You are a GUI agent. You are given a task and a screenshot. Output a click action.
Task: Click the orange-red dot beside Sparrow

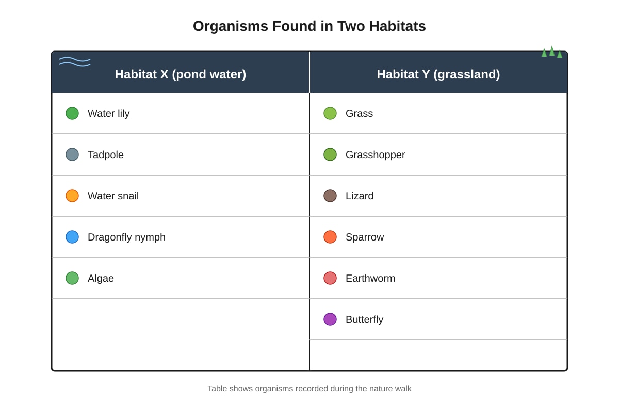tap(330, 237)
